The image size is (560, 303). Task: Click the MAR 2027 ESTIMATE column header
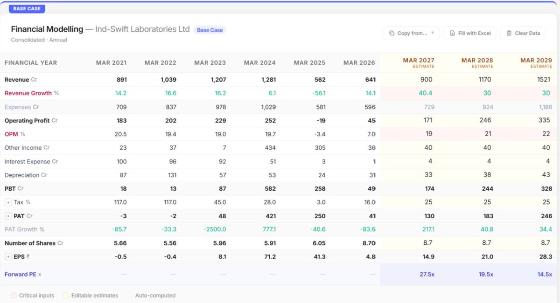pos(419,63)
